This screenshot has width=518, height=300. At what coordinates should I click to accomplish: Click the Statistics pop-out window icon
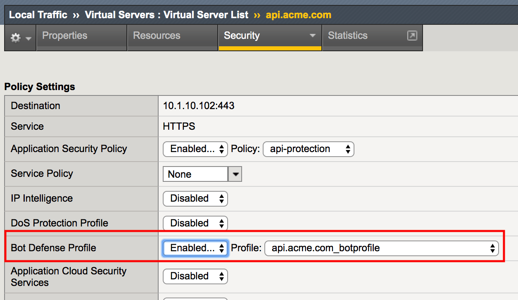(412, 36)
